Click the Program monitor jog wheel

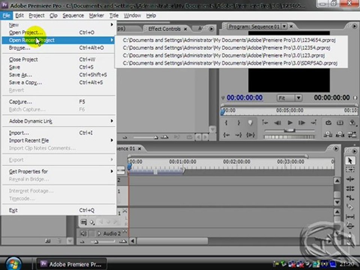click(x=289, y=137)
